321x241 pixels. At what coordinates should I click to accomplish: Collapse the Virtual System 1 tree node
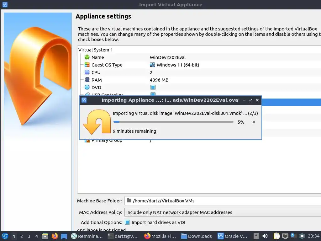[x=95, y=50]
